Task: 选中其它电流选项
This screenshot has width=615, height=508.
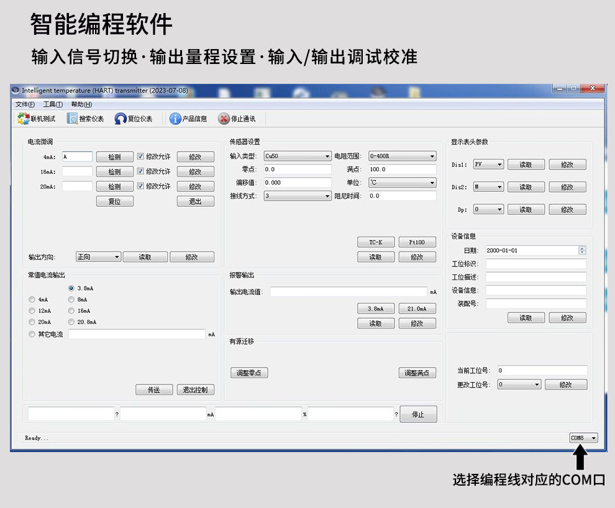Action: pyautogui.click(x=32, y=333)
